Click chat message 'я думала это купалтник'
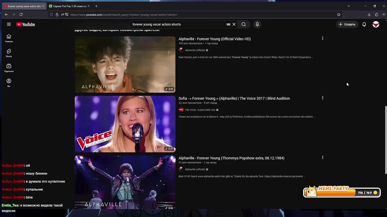Screen dimensions: 387x217 [x=45, y=181]
